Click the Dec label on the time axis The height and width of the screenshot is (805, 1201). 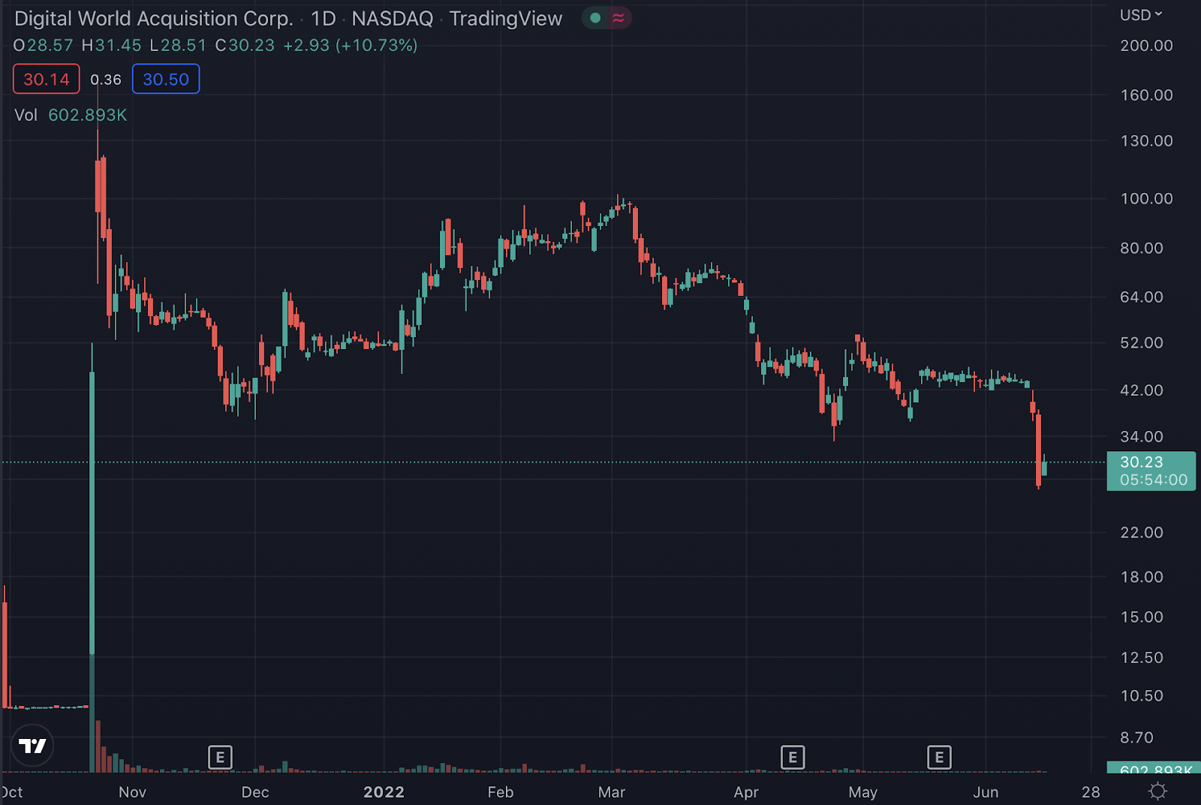[x=255, y=792]
